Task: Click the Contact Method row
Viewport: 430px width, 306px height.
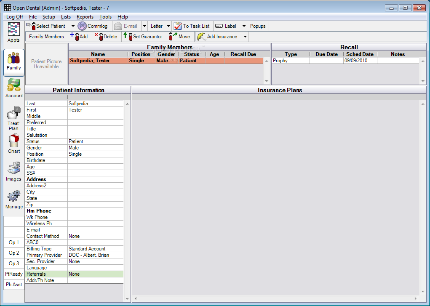Action: [x=74, y=236]
